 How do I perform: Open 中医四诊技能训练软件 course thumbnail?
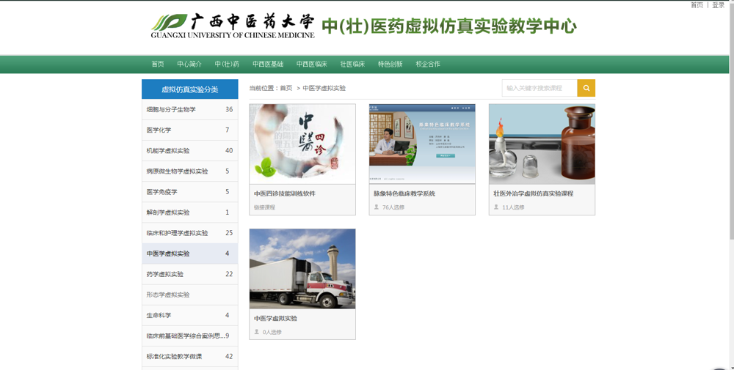[302, 144]
